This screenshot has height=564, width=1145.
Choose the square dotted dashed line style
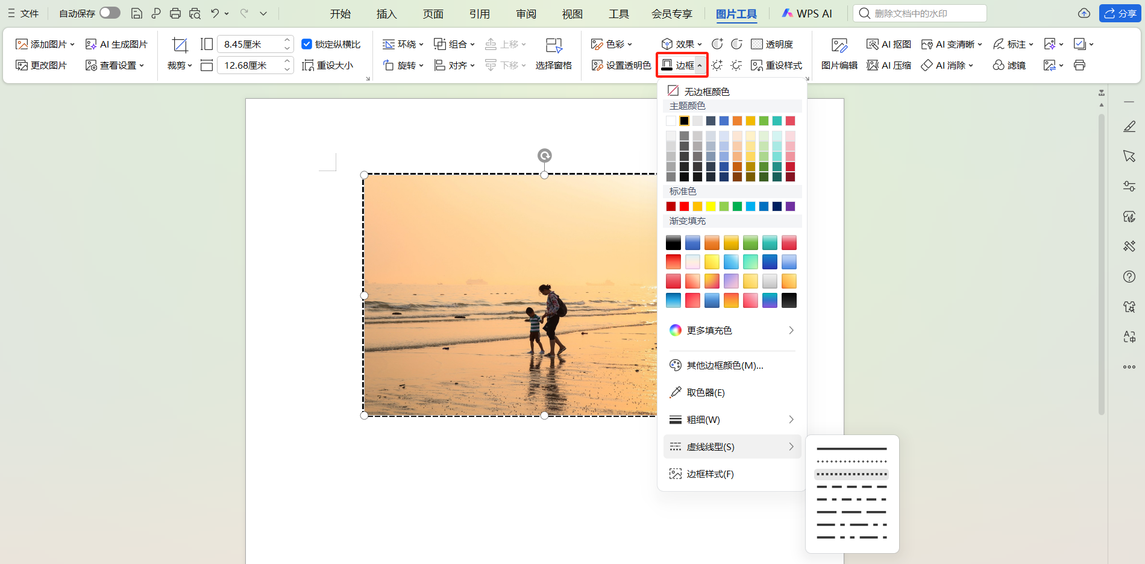pyautogui.click(x=852, y=474)
